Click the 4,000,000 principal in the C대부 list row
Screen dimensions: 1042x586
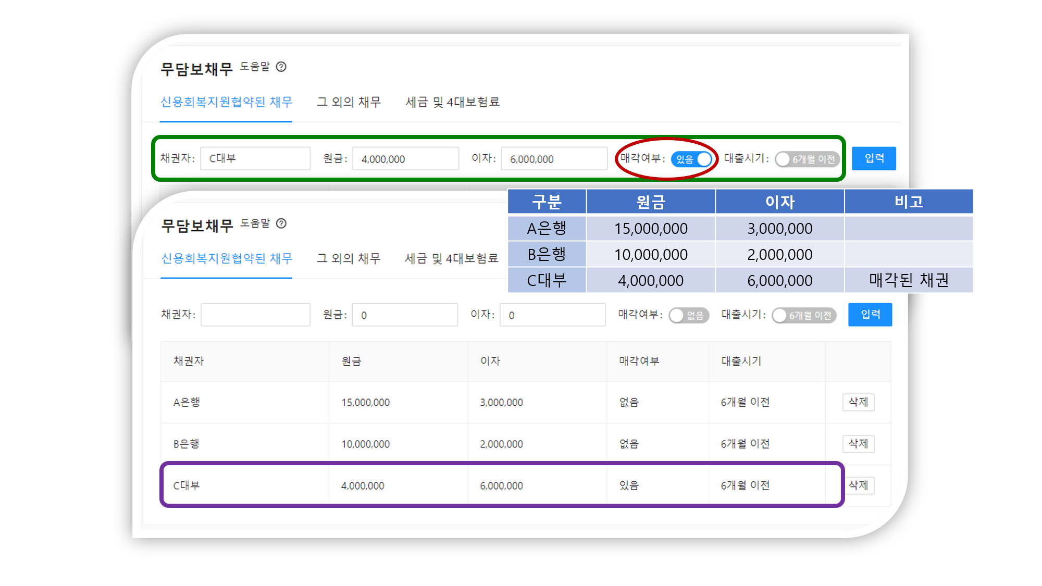click(363, 486)
